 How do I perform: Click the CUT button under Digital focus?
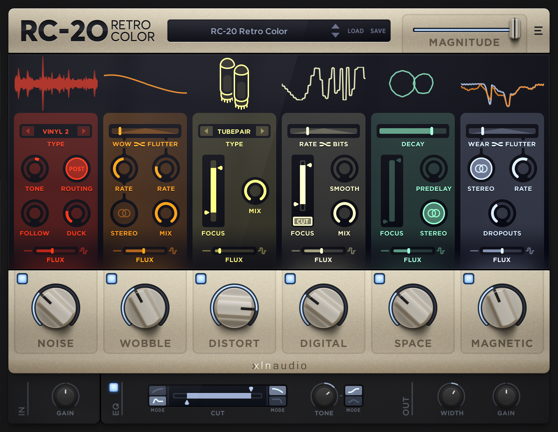302,221
